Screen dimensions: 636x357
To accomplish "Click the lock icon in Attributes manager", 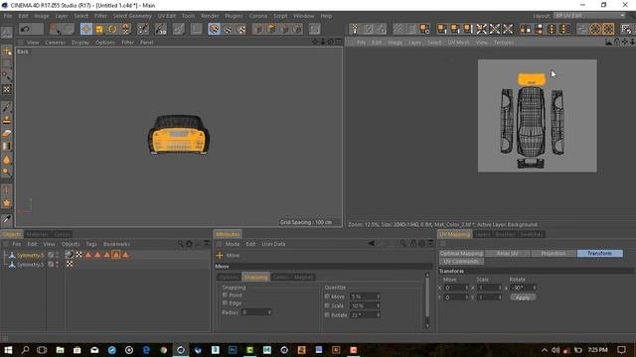I will click(x=413, y=243).
